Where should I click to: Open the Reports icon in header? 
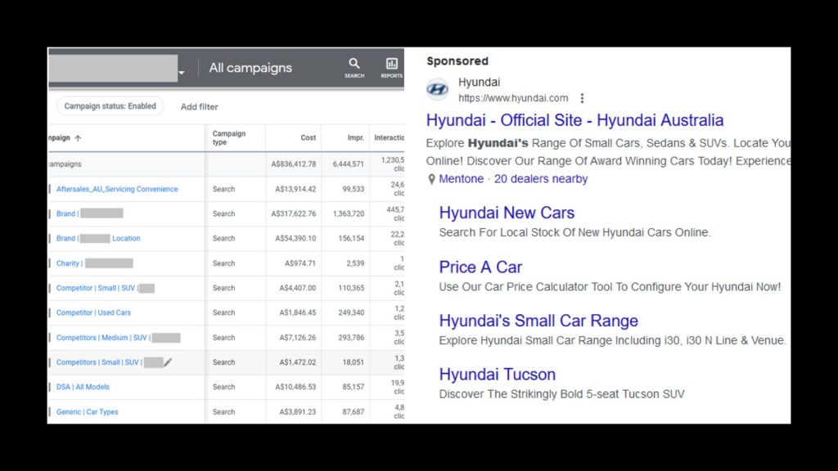click(391, 68)
